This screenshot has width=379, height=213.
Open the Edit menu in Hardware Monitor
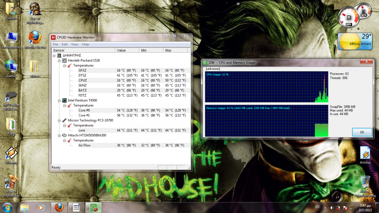65,44
